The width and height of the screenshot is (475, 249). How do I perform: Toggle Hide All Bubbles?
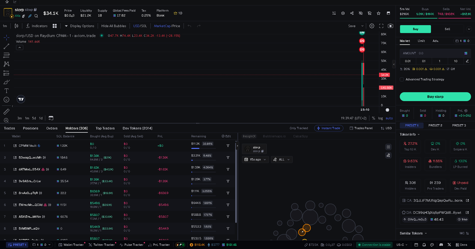[x=114, y=26]
